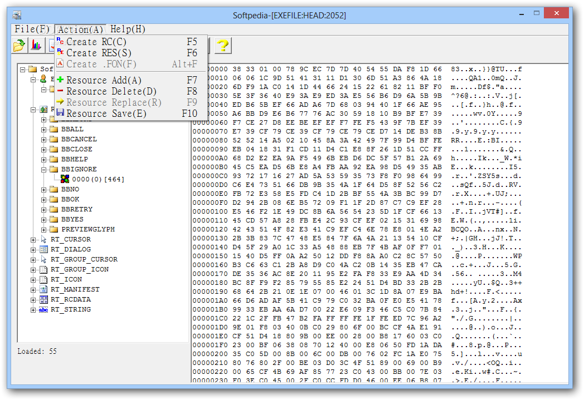Click the person icon under root node
This screenshot has height=400, width=584.
tap(43, 79)
